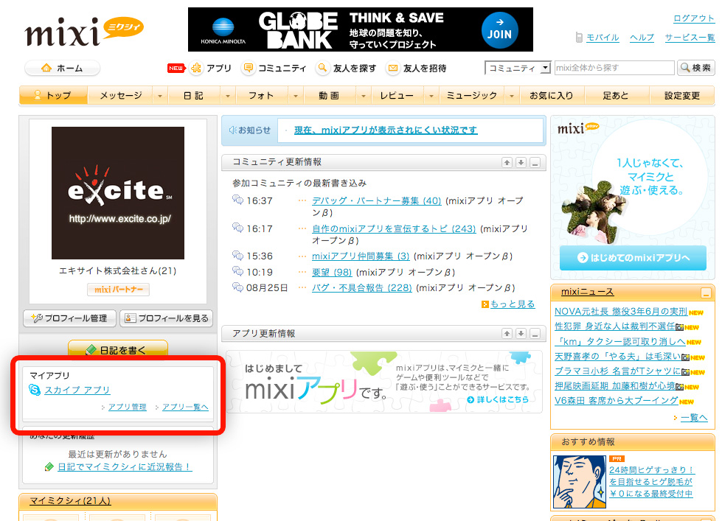Click the ホーム button

pyautogui.click(x=62, y=68)
